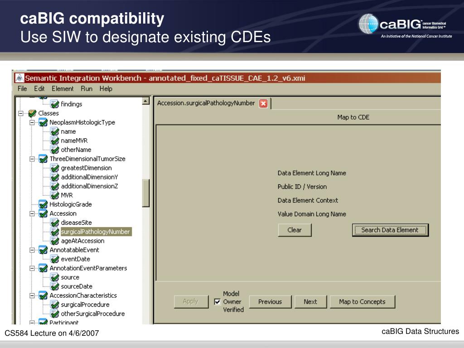Click the AccessionCharacteristics class icon
464x348 pixels.
pos(43,295)
